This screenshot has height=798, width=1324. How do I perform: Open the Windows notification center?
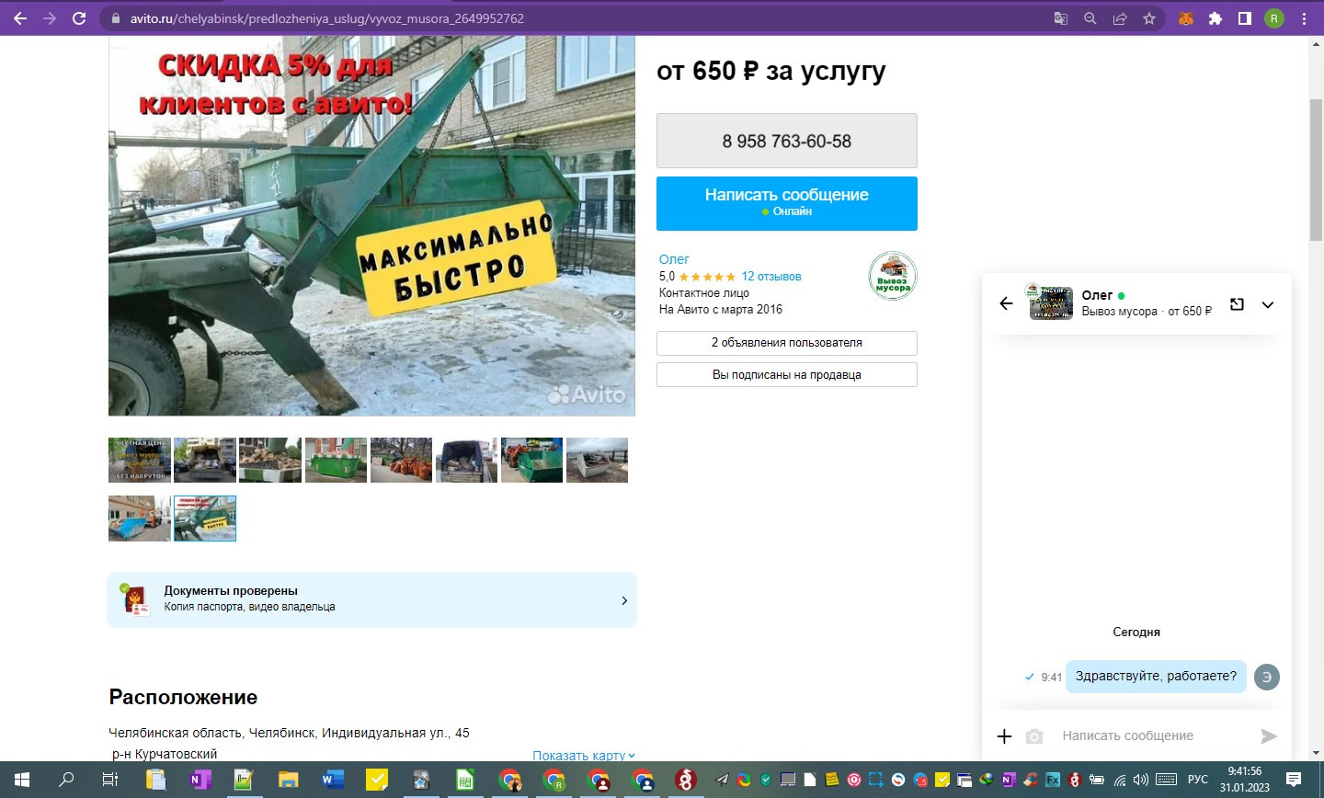pyautogui.click(x=1294, y=780)
